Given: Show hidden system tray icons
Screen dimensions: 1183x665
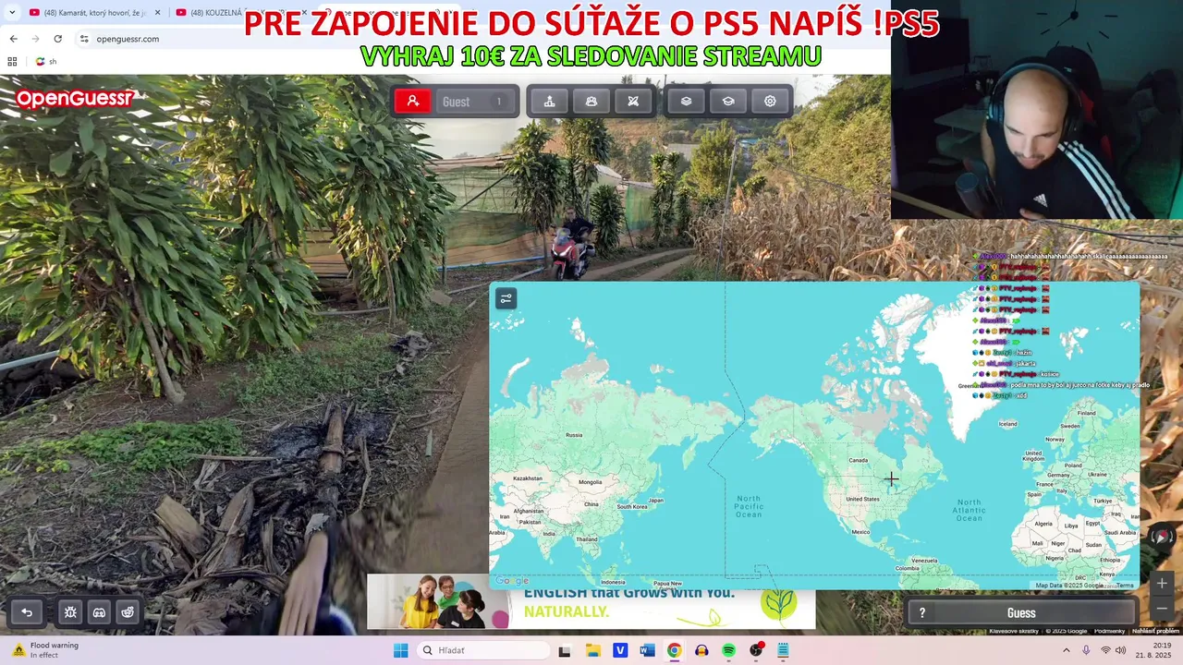Looking at the screenshot, I should 1067,650.
